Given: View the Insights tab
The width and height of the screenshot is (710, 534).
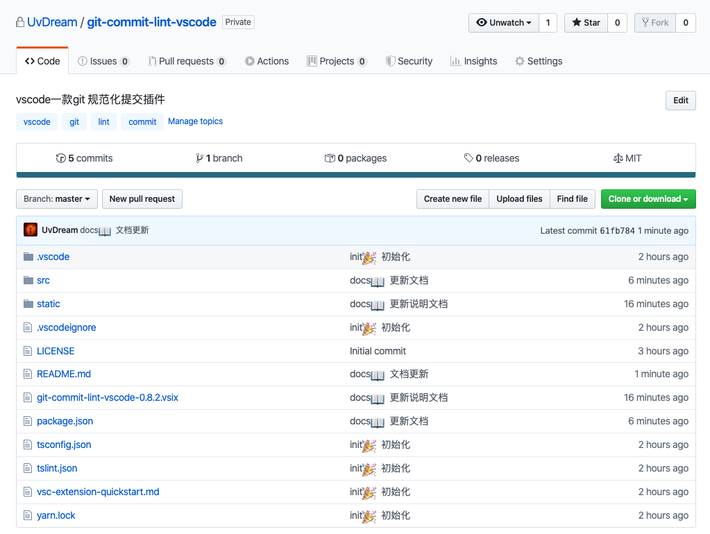Looking at the screenshot, I should 473,61.
